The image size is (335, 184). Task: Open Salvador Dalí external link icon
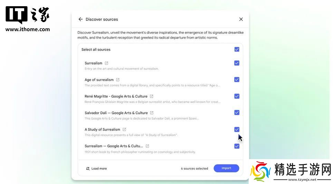[x=152, y=113]
